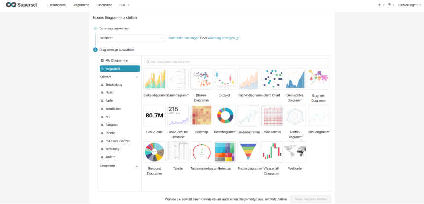
Task: Focus the Alle Diagramm durchsuchen search field
Action: [x=237, y=62]
